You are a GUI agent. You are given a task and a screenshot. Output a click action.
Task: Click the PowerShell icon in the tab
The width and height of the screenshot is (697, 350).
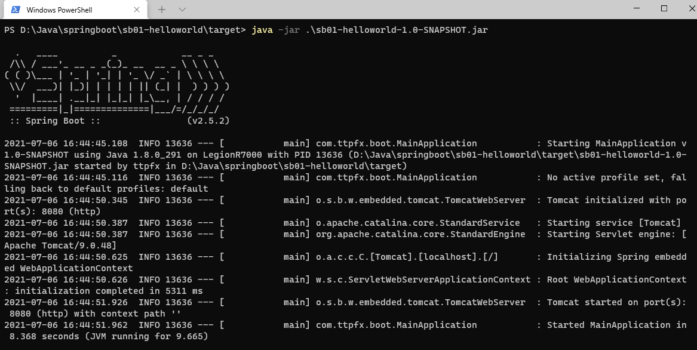(x=16, y=10)
